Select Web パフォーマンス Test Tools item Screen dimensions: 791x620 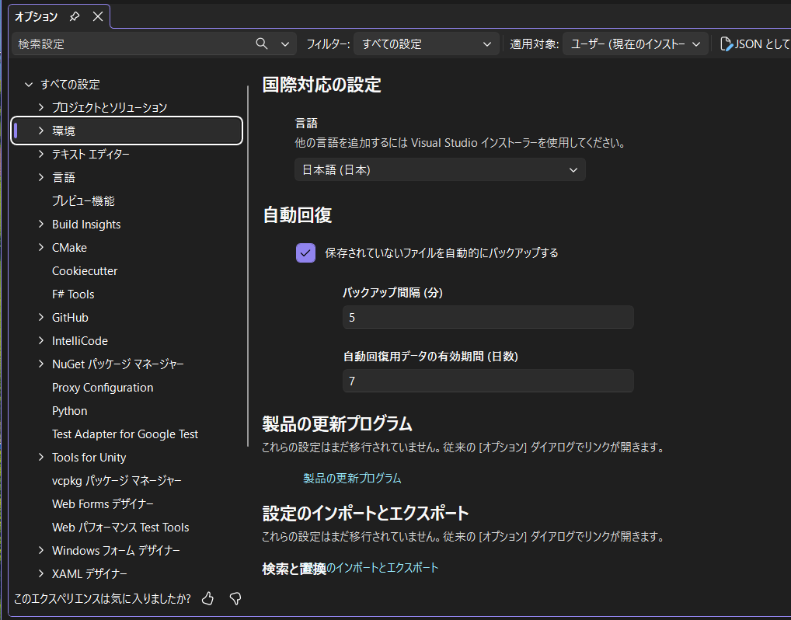click(x=120, y=528)
